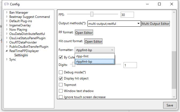Expand the Ban Manager tree node

pos(7,12)
